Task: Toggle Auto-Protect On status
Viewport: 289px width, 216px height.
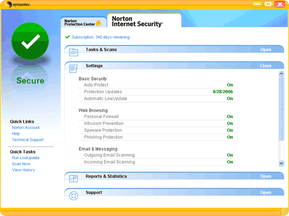Action: 230,85
